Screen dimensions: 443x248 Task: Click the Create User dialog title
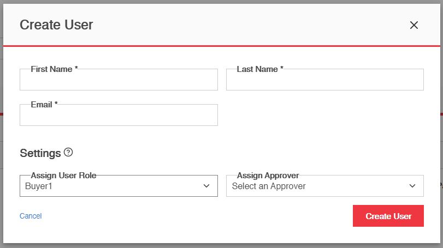point(56,25)
